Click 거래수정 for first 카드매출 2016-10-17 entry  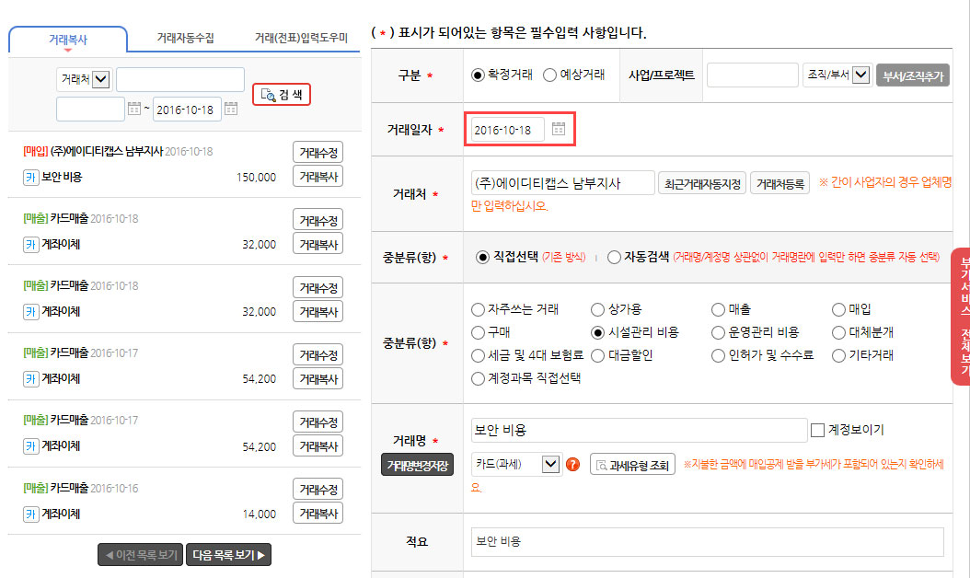point(318,354)
